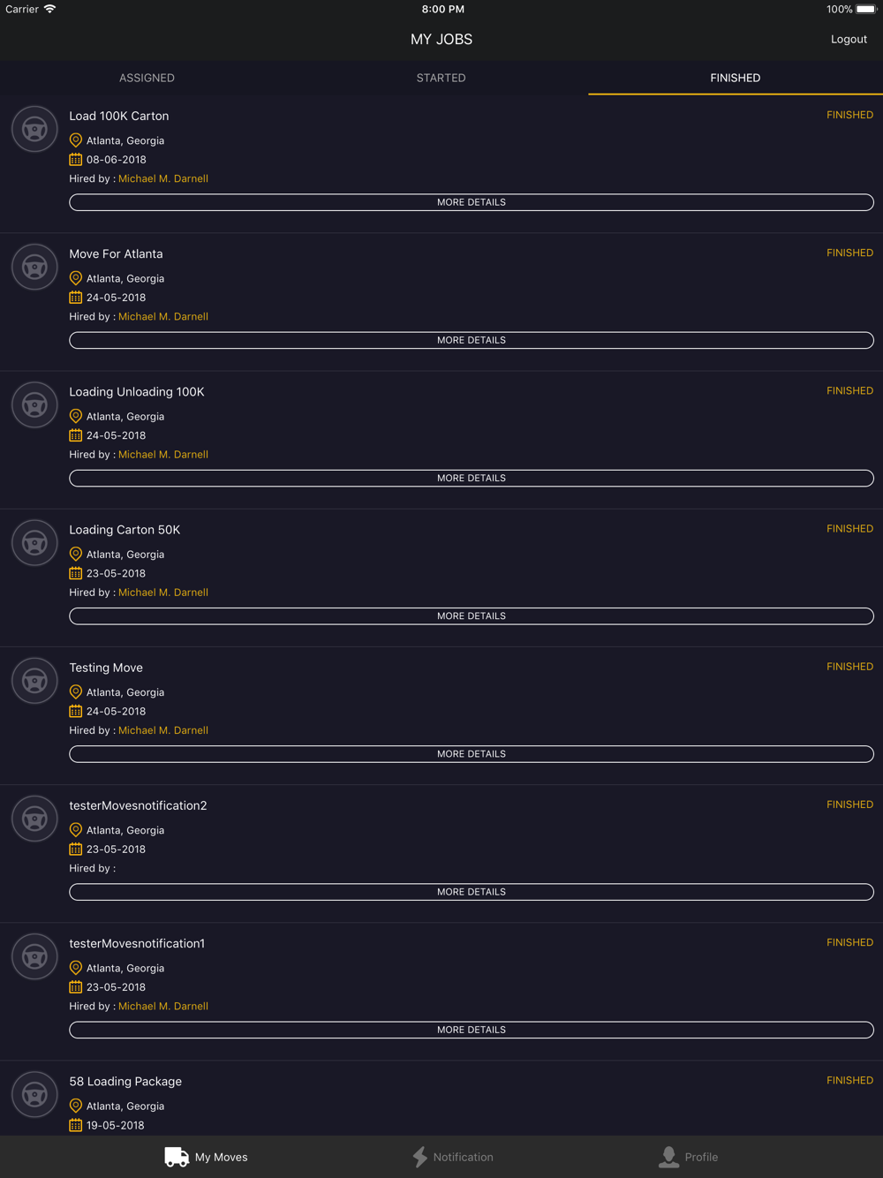This screenshot has height=1178, width=883.
Task: Open Michael M. Darnell link under Loading Carton 50K
Action: coord(163,593)
